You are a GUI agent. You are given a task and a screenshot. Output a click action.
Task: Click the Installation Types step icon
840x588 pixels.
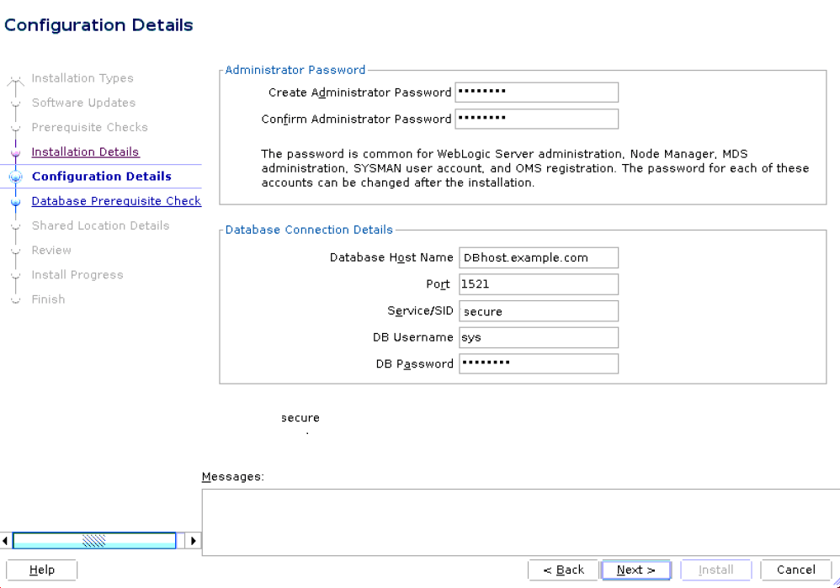click(x=17, y=78)
